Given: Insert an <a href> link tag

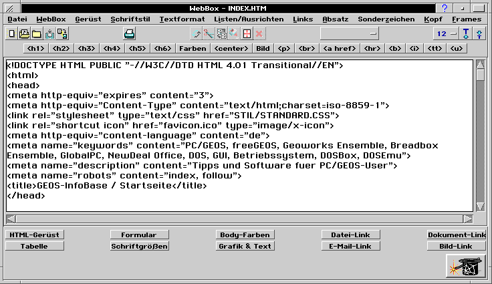Looking at the screenshot, I should (340, 48).
